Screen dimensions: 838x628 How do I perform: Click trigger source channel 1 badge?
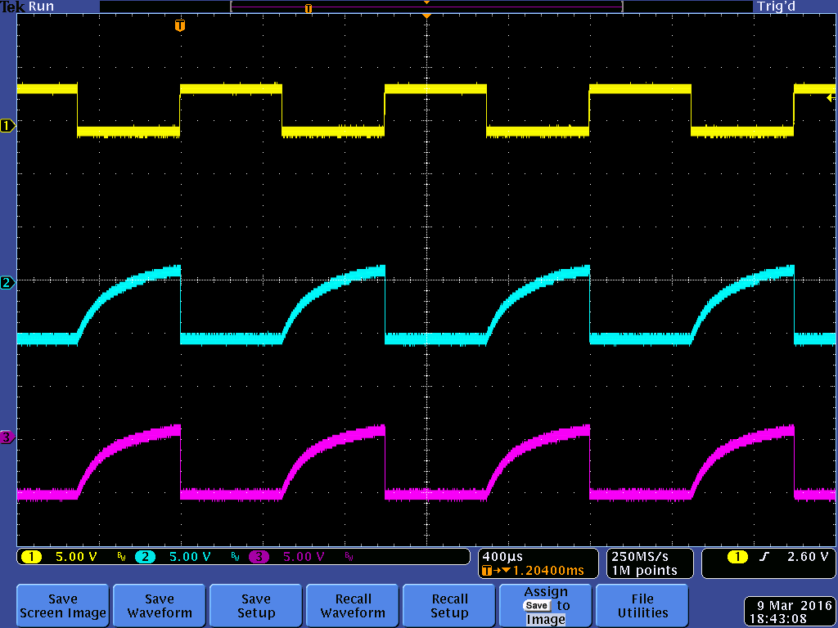click(737, 557)
